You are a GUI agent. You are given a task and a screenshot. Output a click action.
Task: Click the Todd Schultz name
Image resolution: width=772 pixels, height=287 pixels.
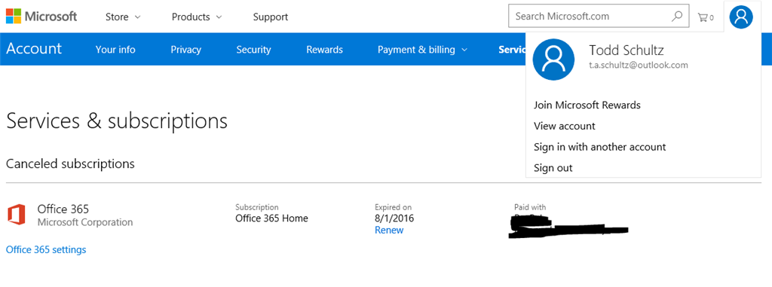click(626, 50)
